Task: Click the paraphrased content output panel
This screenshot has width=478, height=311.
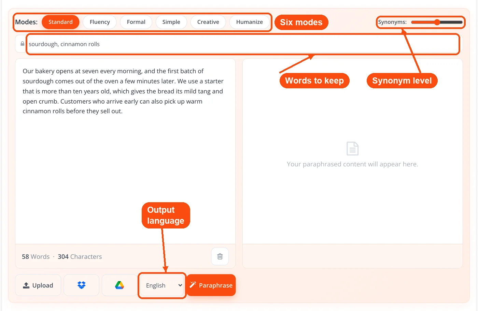Action: point(352,151)
